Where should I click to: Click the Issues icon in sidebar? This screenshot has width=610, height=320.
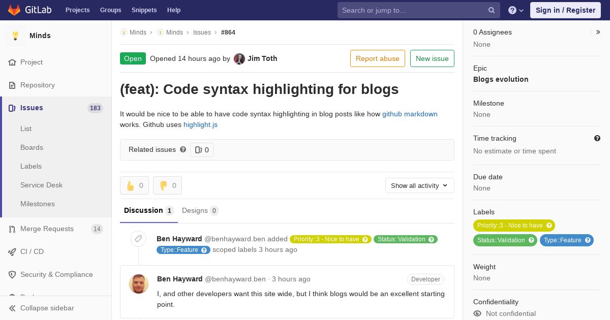click(12, 108)
